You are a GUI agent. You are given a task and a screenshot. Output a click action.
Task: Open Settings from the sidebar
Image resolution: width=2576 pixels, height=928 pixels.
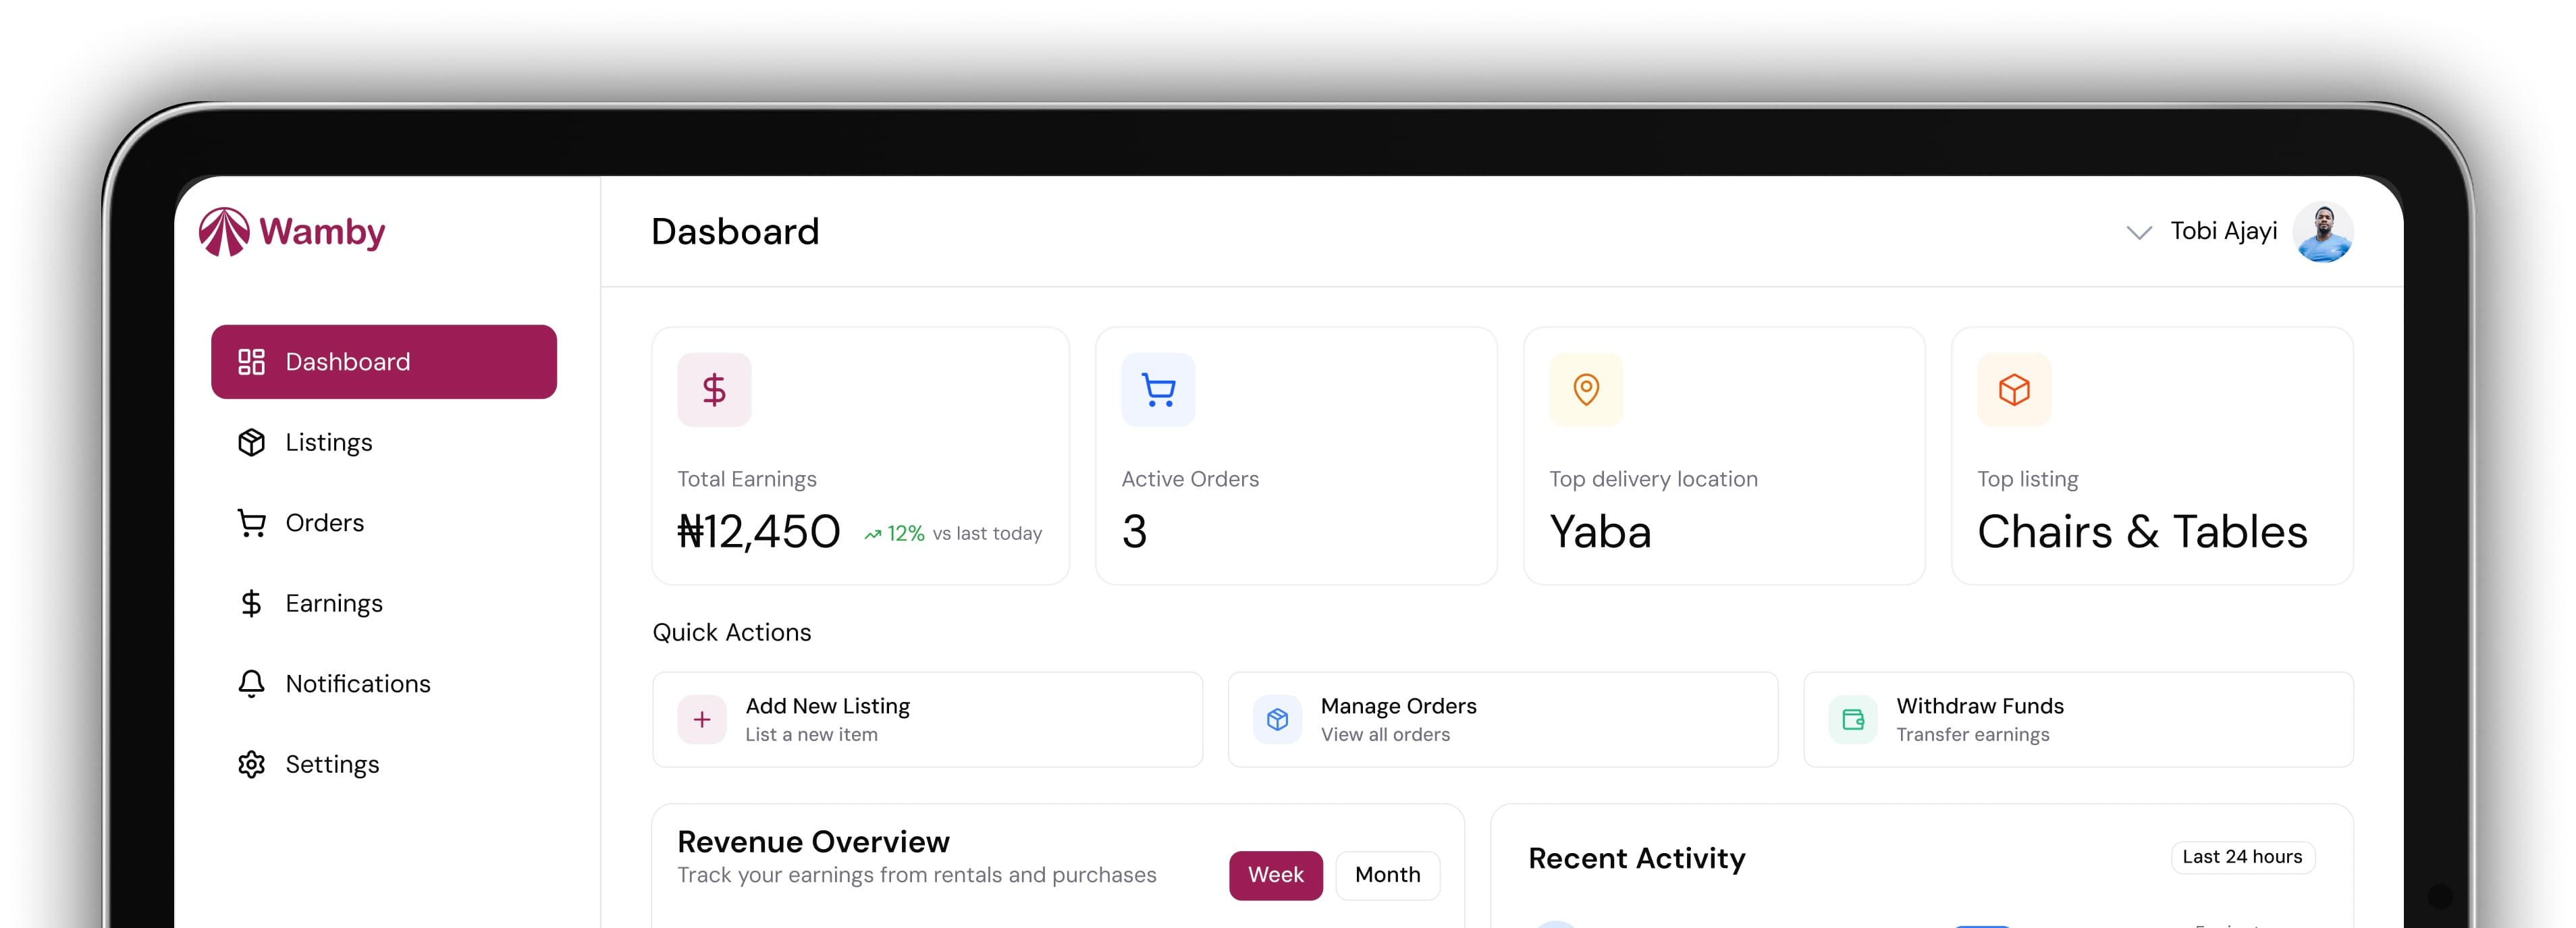(332, 765)
